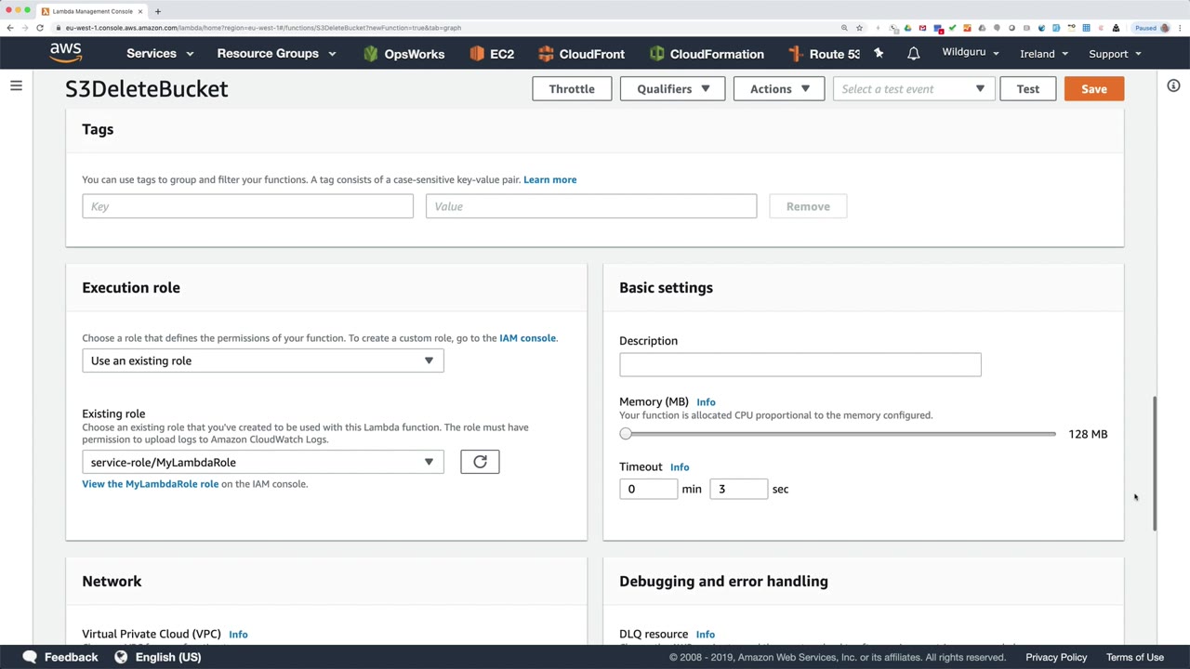
Task: Click the browser address bar URL
Action: pos(263,28)
